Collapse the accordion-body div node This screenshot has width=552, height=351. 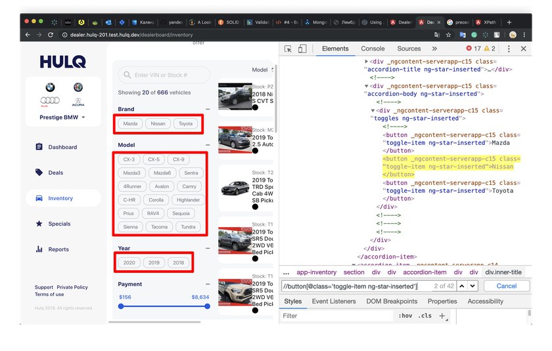(367, 86)
